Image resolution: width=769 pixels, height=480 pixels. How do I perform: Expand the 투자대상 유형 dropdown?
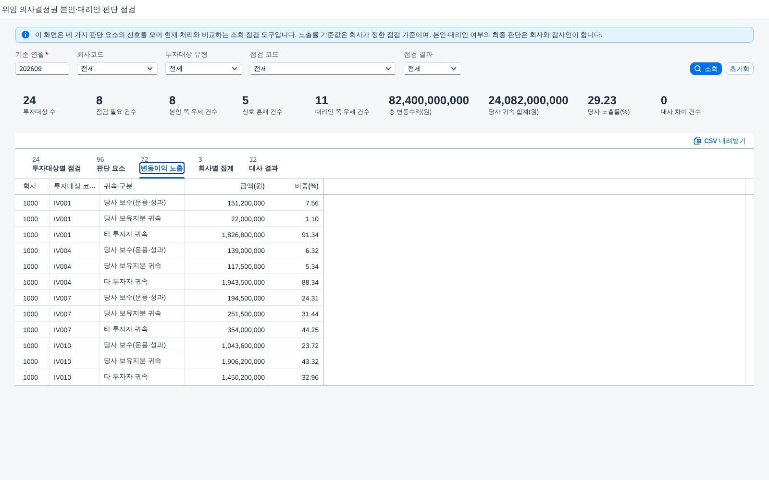pyautogui.click(x=204, y=69)
